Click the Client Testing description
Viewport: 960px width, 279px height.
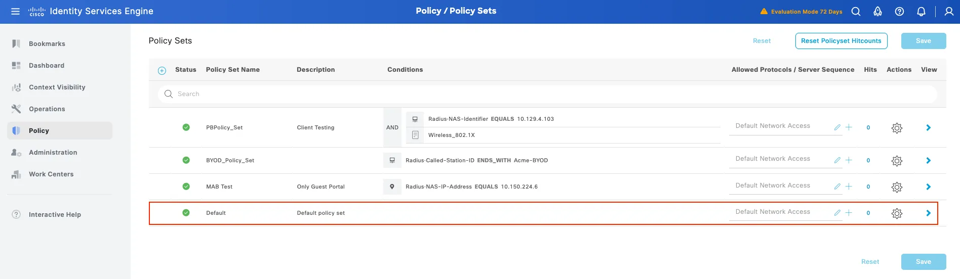(315, 128)
